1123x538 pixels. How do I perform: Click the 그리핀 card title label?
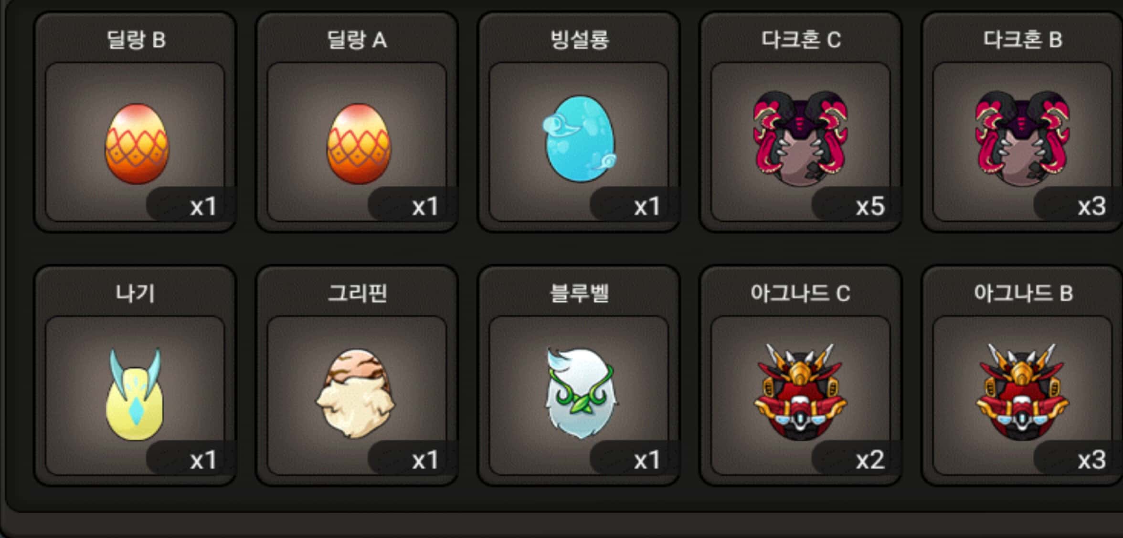click(357, 293)
